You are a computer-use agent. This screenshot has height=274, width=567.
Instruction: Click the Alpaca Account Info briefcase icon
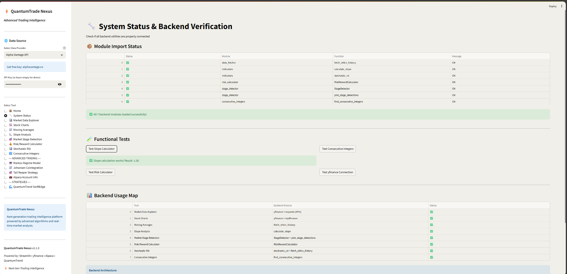coord(11,177)
